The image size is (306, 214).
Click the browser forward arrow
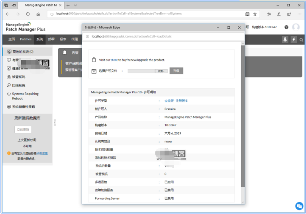point(18,14)
